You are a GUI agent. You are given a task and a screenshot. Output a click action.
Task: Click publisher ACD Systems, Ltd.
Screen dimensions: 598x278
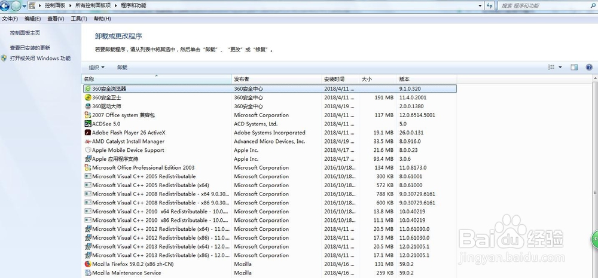tap(256, 124)
